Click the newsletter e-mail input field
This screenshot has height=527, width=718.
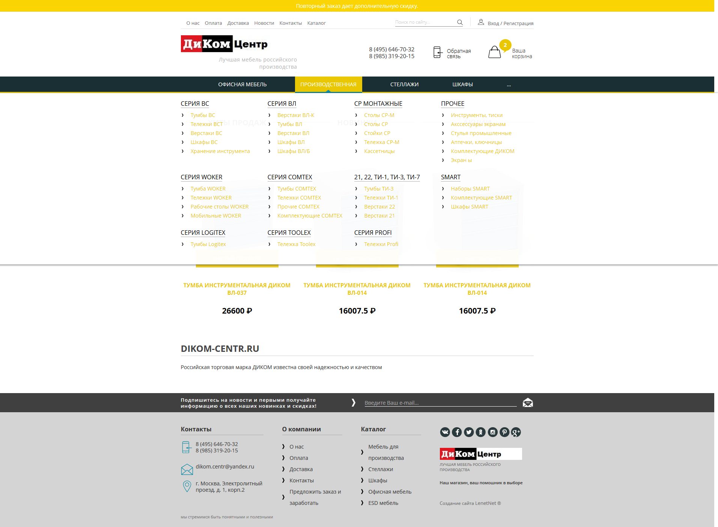pos(440,402)
